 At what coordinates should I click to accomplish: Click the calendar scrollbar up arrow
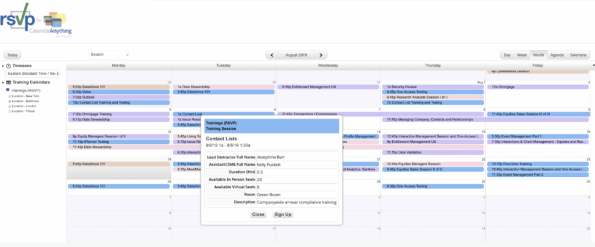(593, 66)
